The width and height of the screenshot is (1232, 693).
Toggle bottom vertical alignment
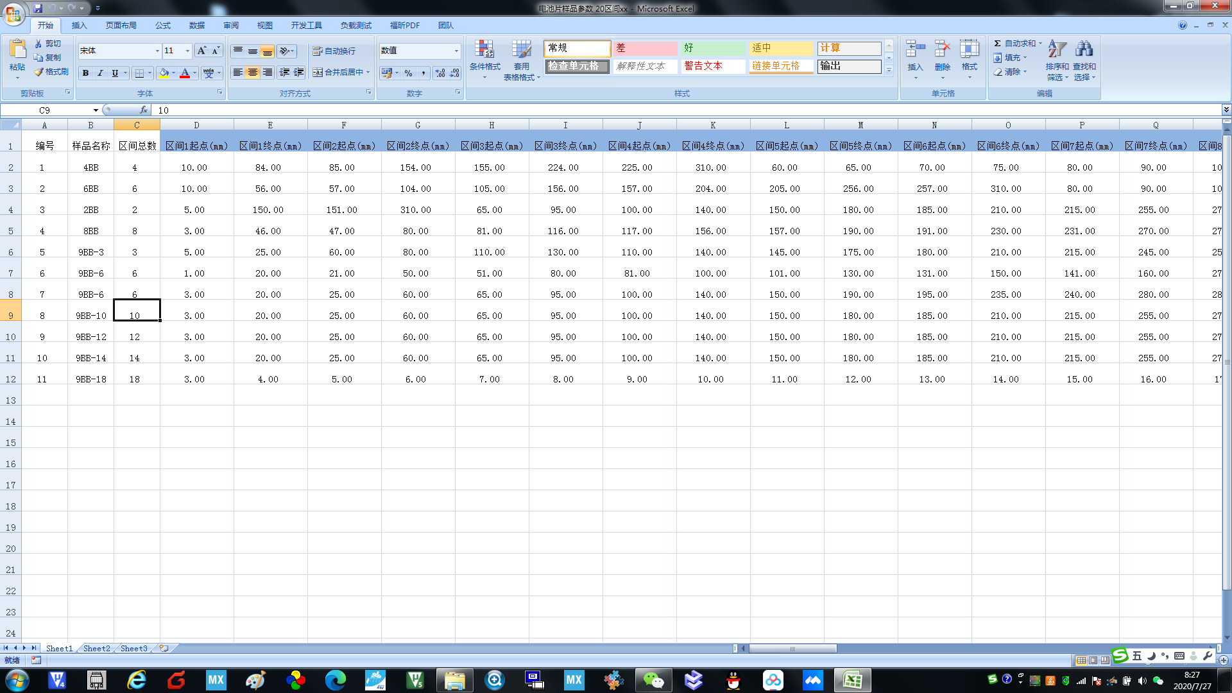[268, 51]
